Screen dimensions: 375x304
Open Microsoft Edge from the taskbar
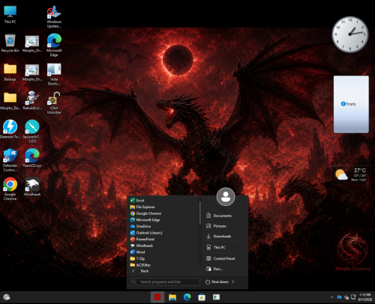[x=187, y=297]
